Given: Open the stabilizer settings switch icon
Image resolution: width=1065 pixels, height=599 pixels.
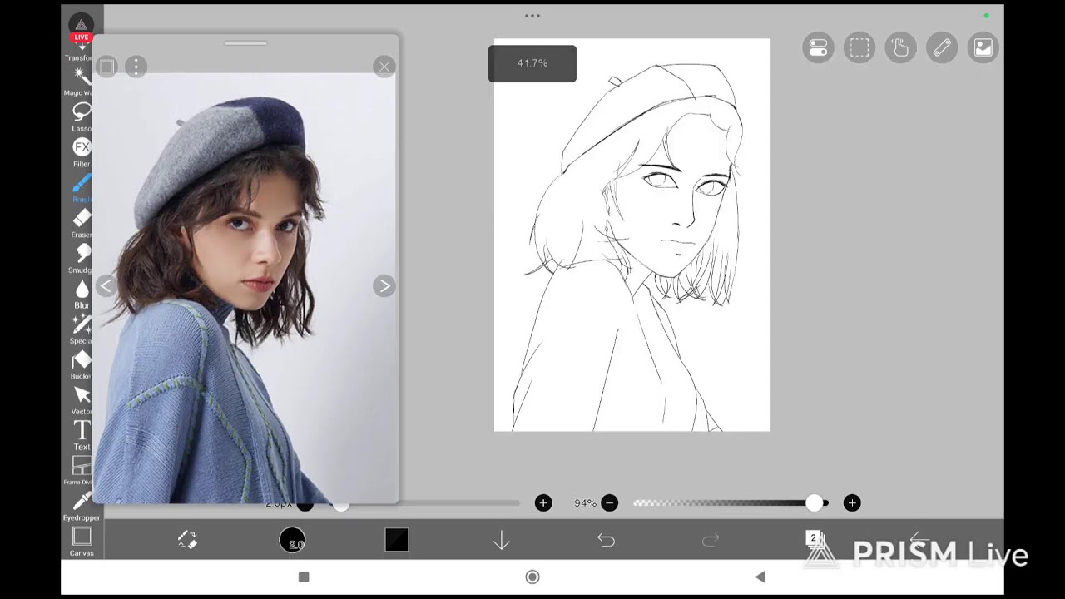Looking at the screenshot, I should (818, 48).
